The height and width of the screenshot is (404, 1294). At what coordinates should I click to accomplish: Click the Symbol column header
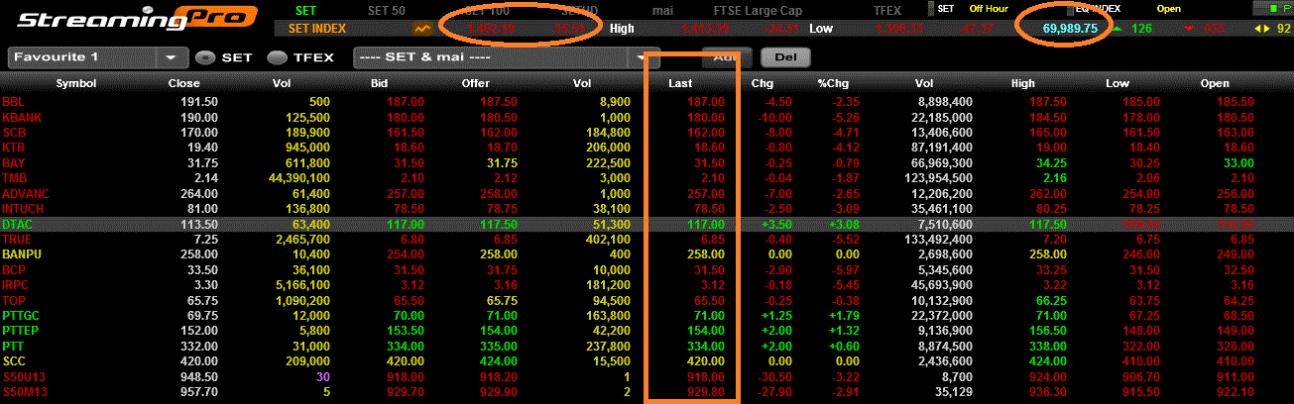pos(76,84)
